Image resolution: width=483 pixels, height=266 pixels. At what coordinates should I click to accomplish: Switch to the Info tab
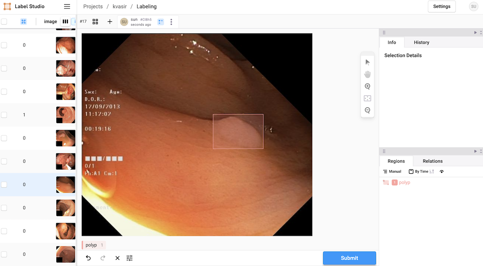(392, 42)
